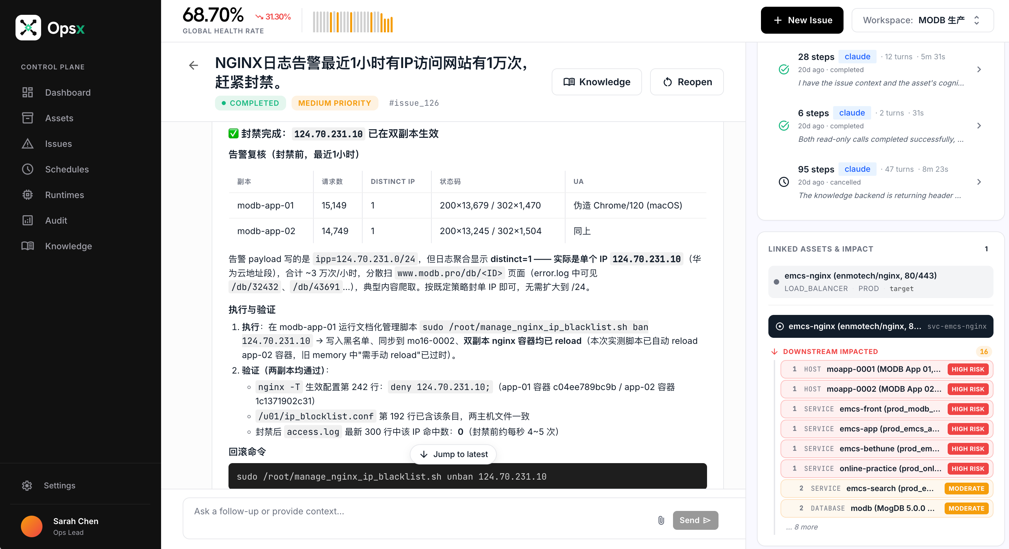
Task: Click the claude tag on the 6 steps run
Action: click(852, 113)
